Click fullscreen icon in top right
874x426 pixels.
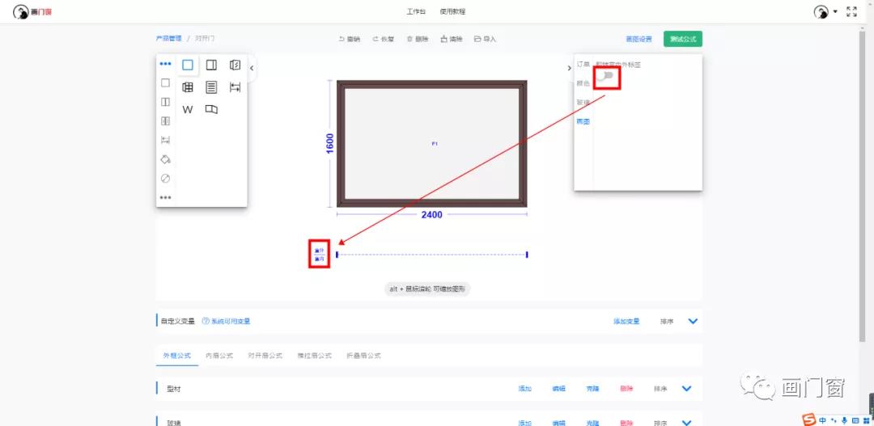pyautogui.click(x=851, y=11)
